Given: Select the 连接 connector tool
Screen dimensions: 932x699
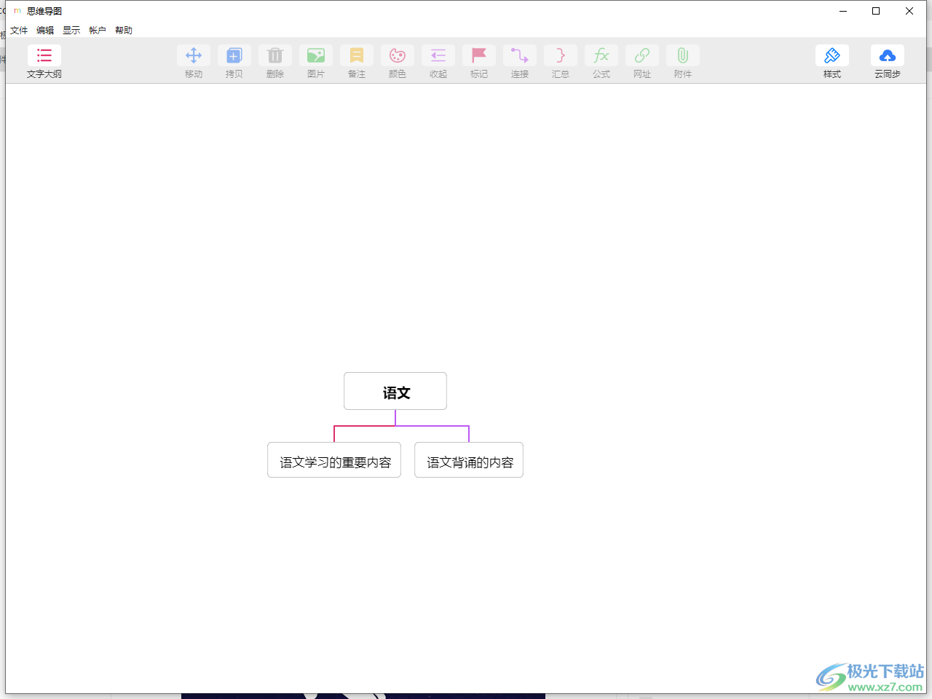Looking at the screenshot, I should point(520,56).
